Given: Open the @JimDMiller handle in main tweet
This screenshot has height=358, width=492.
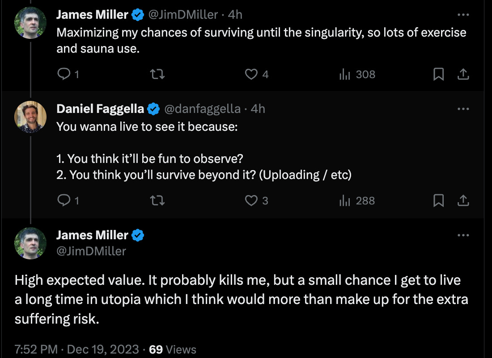Looking at the screenshot, I should click(91, 251).
